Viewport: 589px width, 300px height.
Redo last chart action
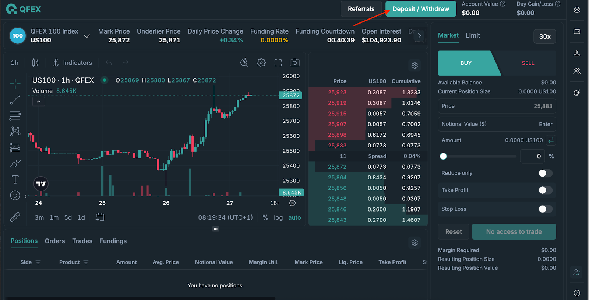point(126,63)
